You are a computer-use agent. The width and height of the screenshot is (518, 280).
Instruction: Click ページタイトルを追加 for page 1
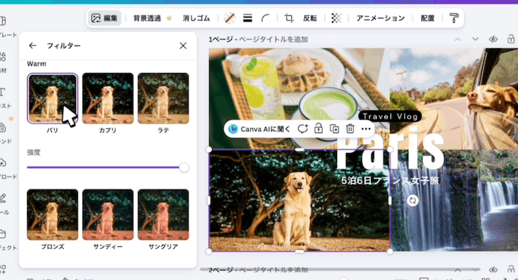point(274,39)
